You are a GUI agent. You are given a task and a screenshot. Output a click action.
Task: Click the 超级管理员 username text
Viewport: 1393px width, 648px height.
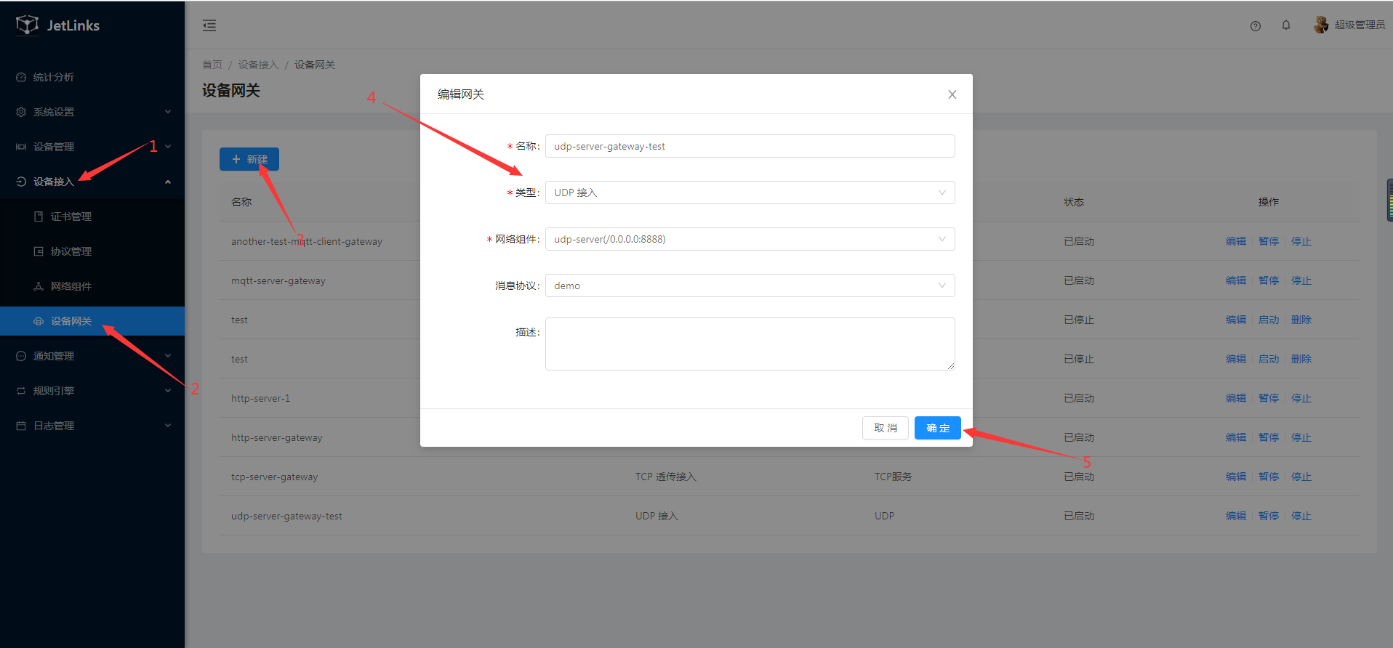[1360, 25]
